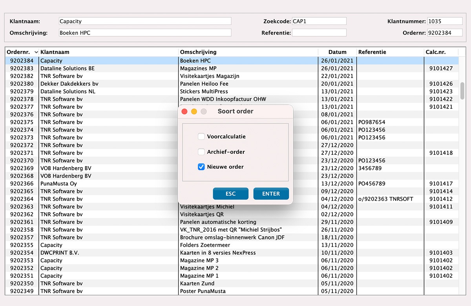Viewport: 471px width, 306px height.
Task: Select order row 9202383
Action: coord(232,68)
